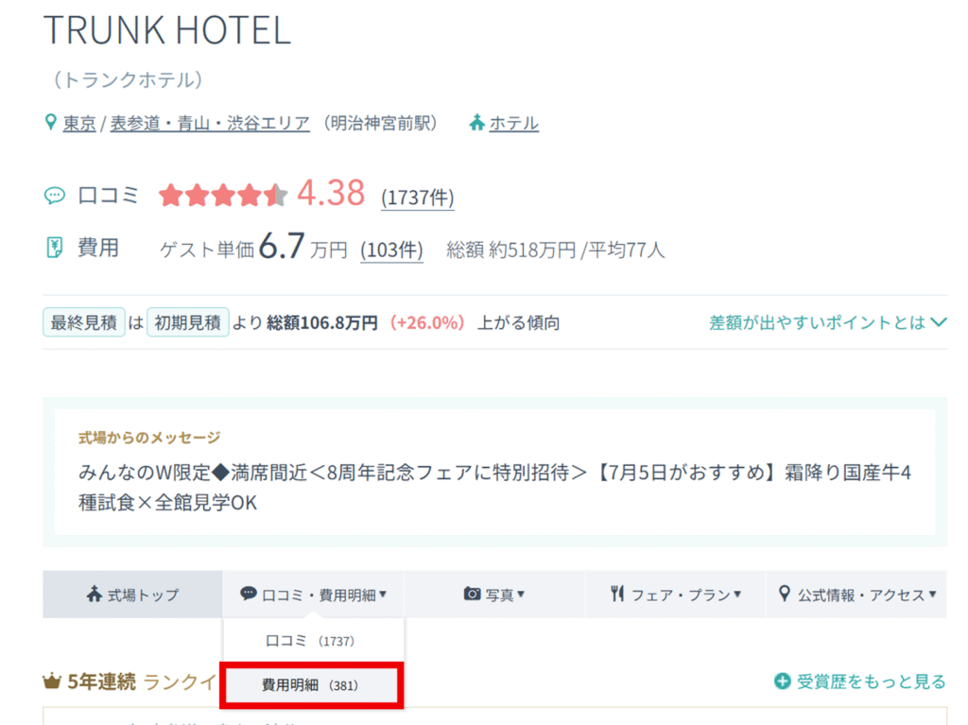The height and width of the screenshot is (725, 968).
Task: Open the 写真 dropdown tab
Action: point(494,594)
